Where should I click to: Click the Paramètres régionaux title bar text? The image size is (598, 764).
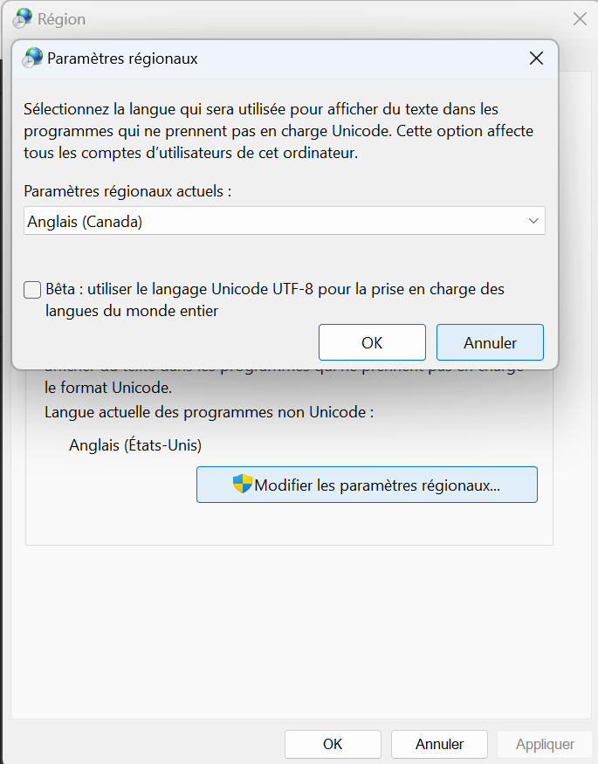pyautogui.click(x=122, y=59)
